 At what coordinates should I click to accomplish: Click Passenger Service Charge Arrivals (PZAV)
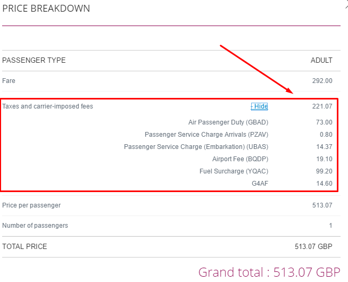tap(206, 135)
